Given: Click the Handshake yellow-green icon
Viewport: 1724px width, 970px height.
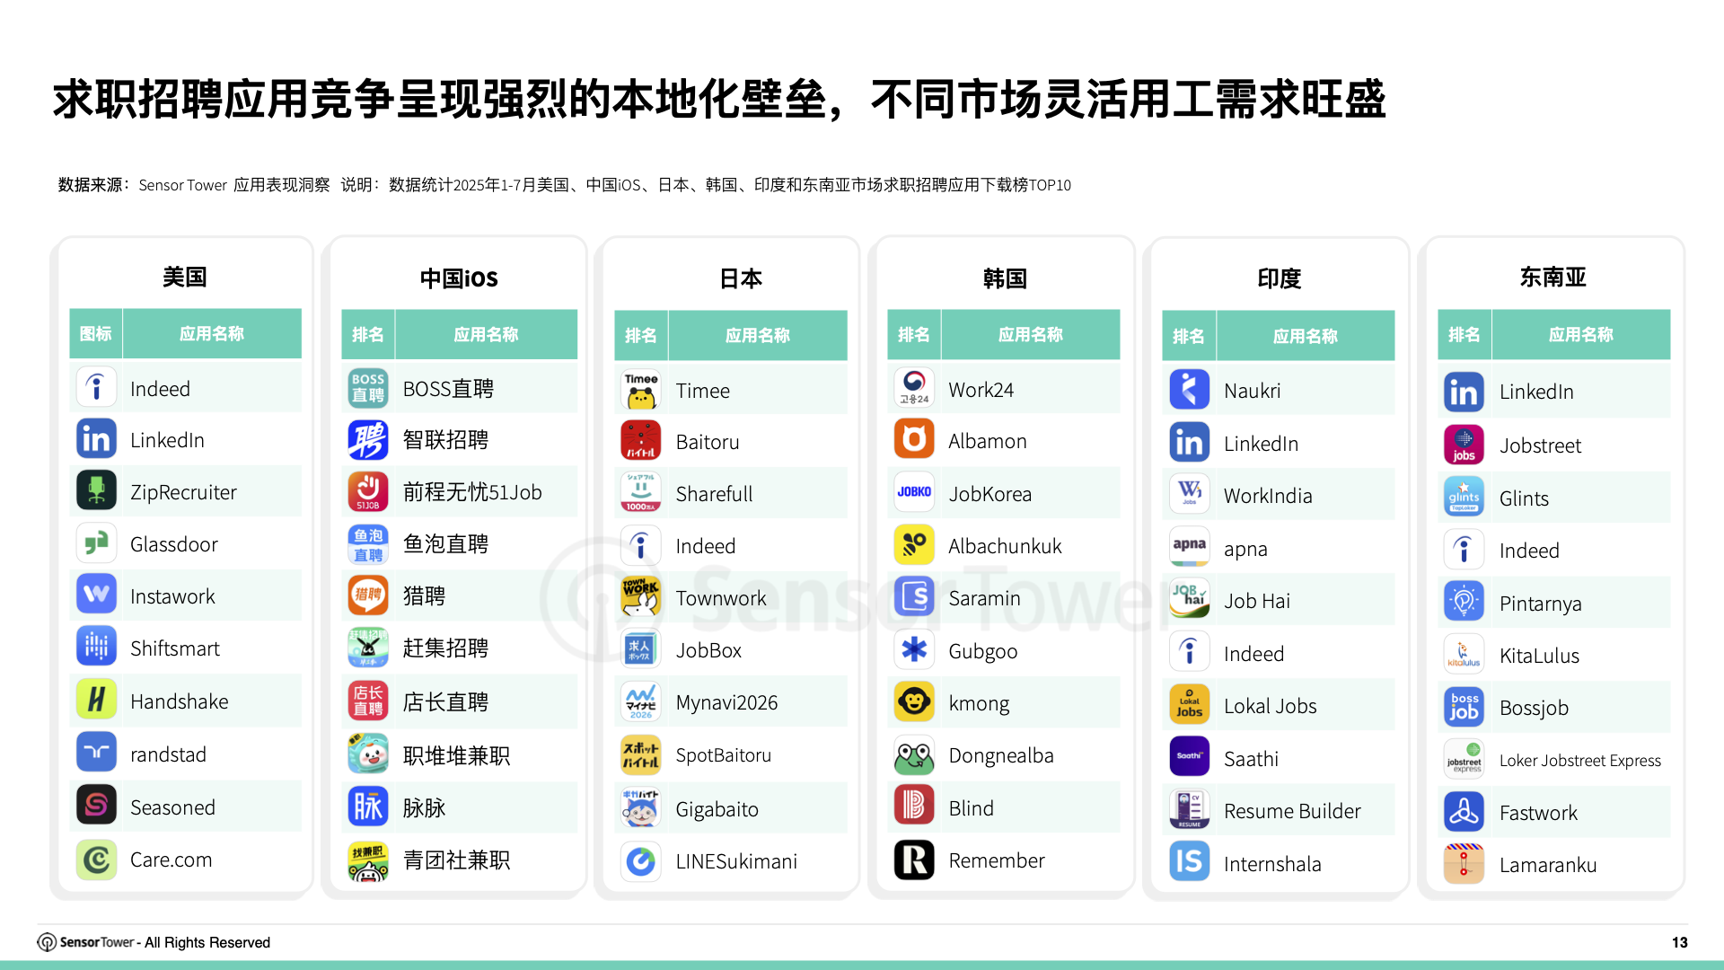Looking at the screenshot, I should (96, 701).
